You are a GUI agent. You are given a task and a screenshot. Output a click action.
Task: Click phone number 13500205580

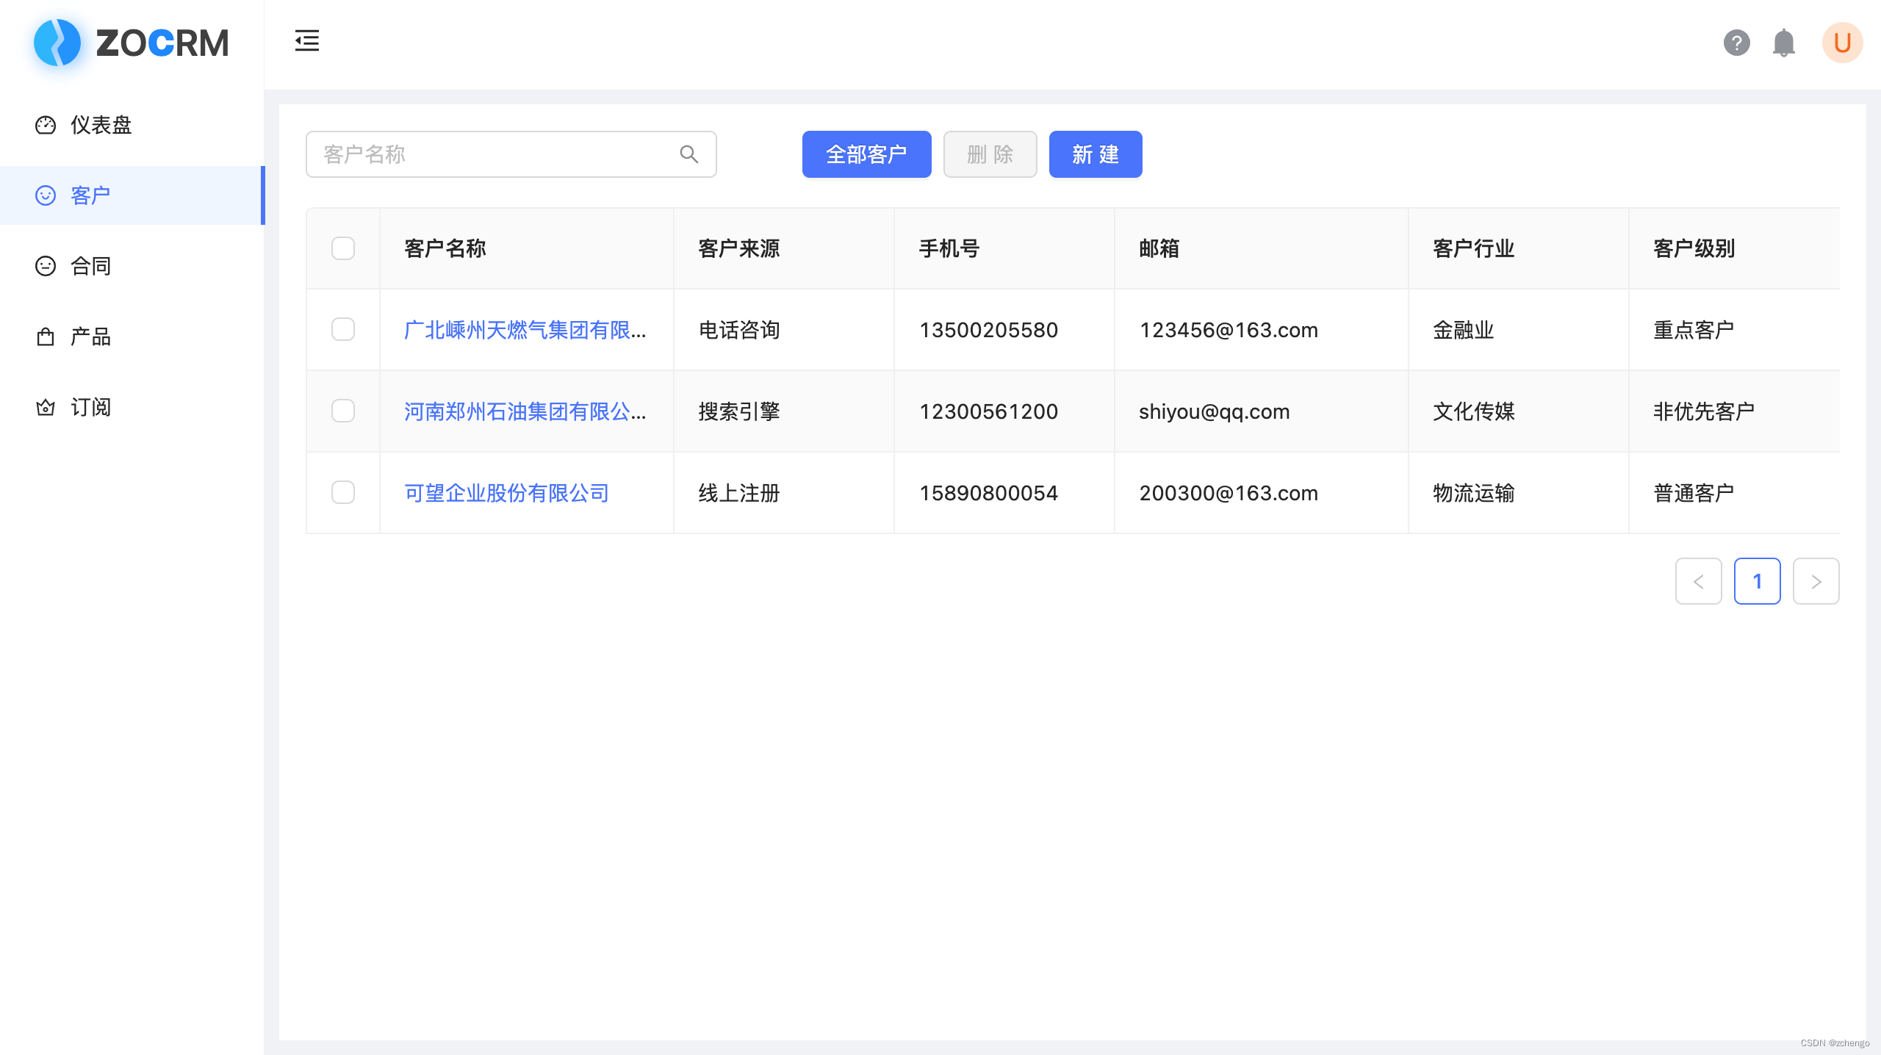tap(988, 330)
